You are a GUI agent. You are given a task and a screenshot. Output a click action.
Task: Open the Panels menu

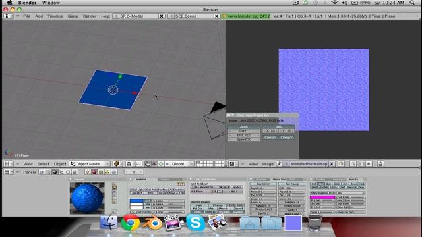(x=30, y=172)
